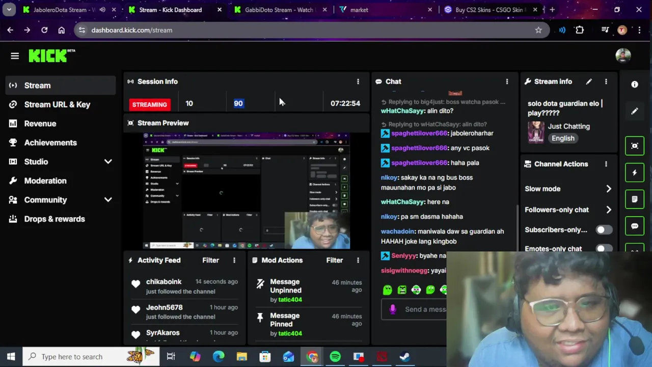Click the green lightning icon in right rail

[x=635, y=173]
